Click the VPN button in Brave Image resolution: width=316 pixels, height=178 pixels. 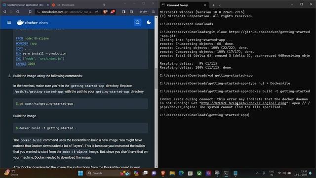coord(143,12)
